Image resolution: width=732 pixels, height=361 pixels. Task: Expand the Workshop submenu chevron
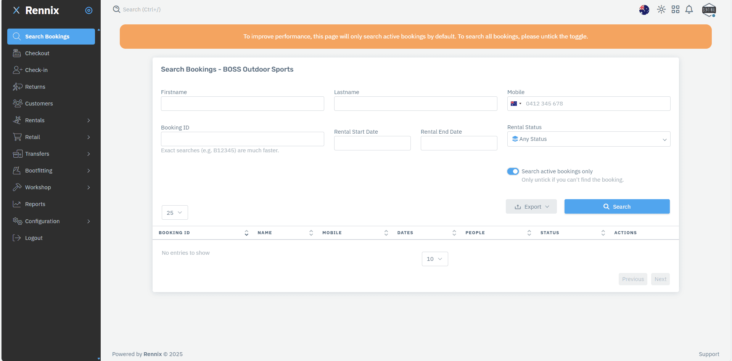pyautogui.click(x=88, y=187)
